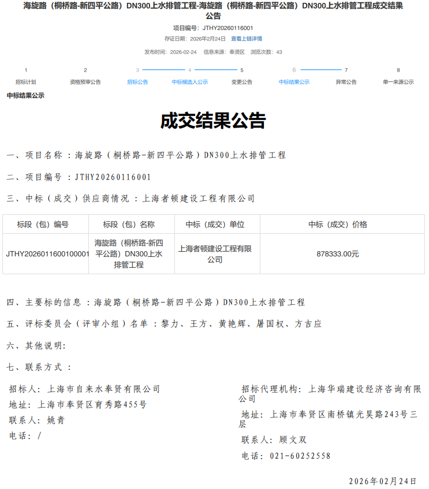The image size is (429, 489).
Task: Select the 招标公告 step link
Action: 137,82
